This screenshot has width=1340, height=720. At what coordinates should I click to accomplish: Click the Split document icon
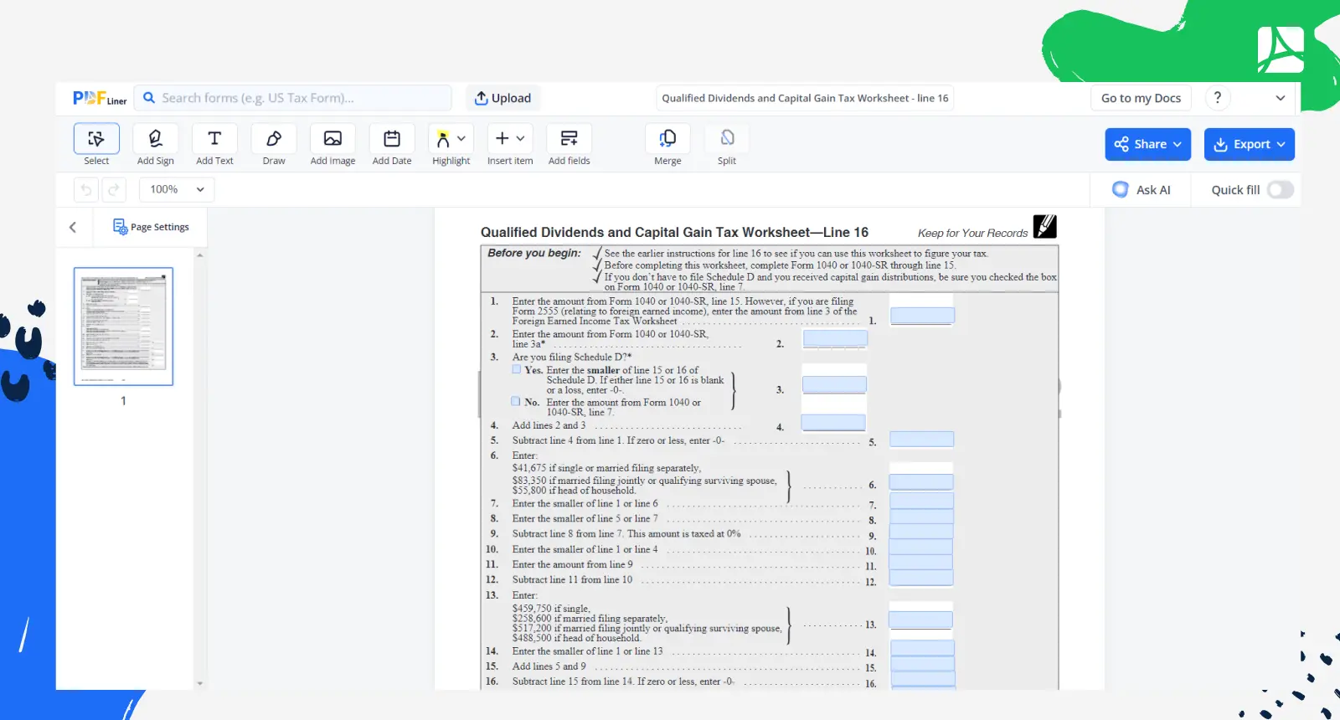click(727, 138)
